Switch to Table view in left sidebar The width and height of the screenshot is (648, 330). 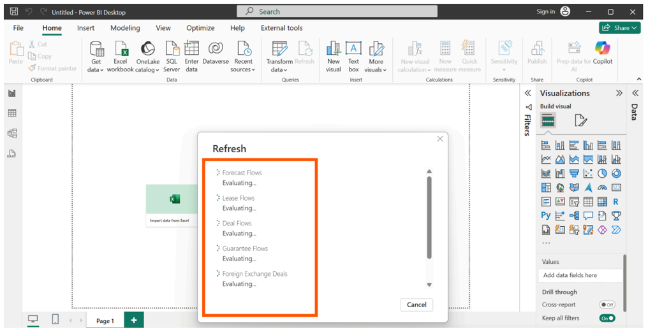pyautogui.click(x=12, y=113)
